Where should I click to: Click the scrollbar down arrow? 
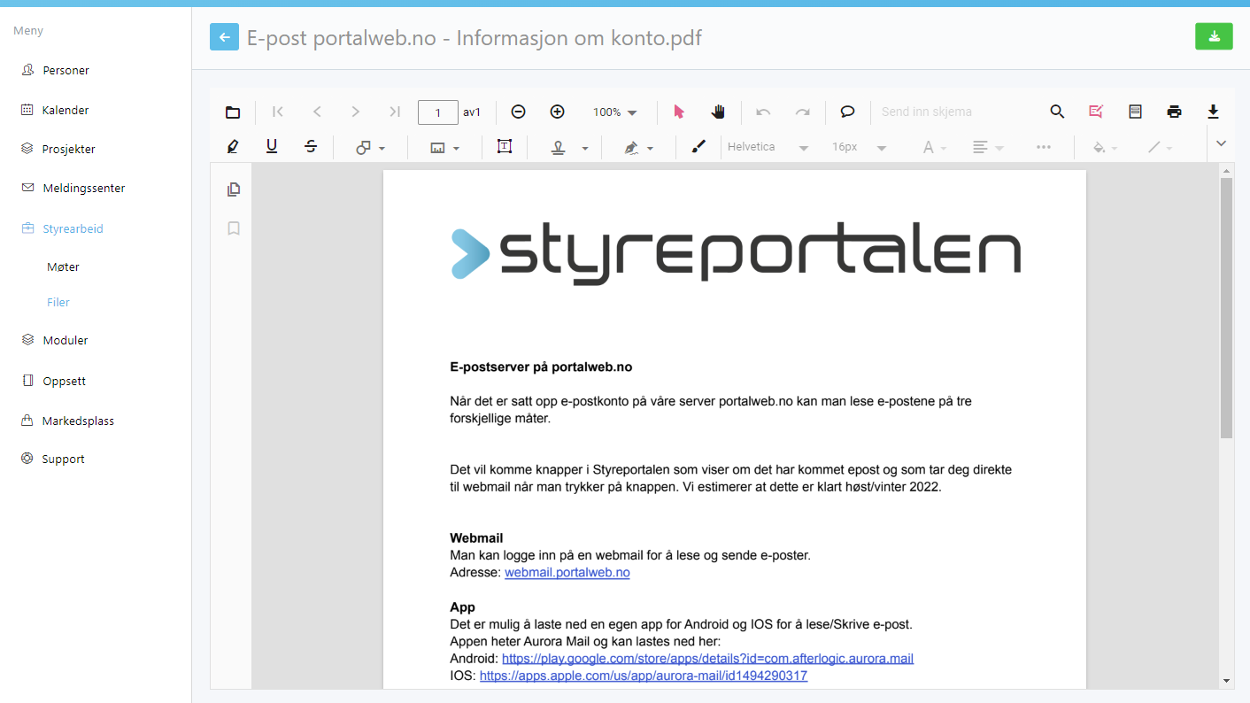[1226, 681]
